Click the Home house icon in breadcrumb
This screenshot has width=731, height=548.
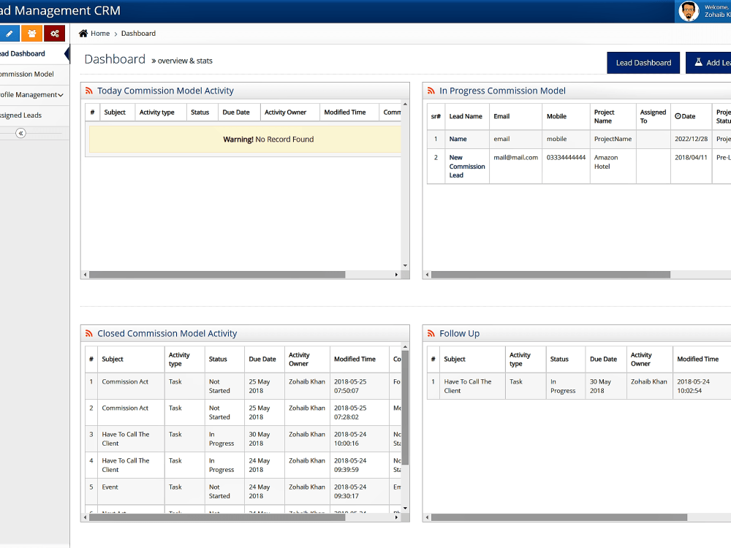point(83,33)
